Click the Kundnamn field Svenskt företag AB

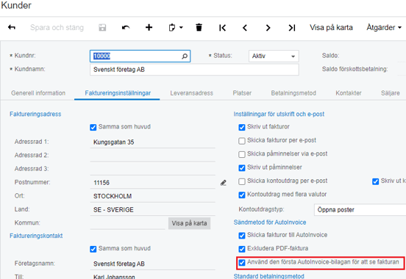[x=194, y=70]
